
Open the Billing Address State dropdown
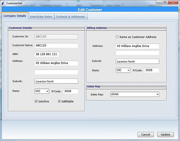pos(123,70)
